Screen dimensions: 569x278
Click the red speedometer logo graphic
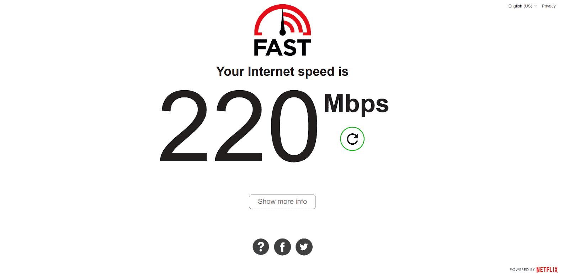(283, 20)
